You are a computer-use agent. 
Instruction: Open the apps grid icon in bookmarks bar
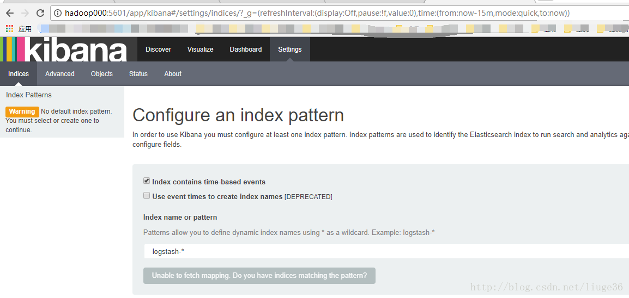tap(9, 28)
